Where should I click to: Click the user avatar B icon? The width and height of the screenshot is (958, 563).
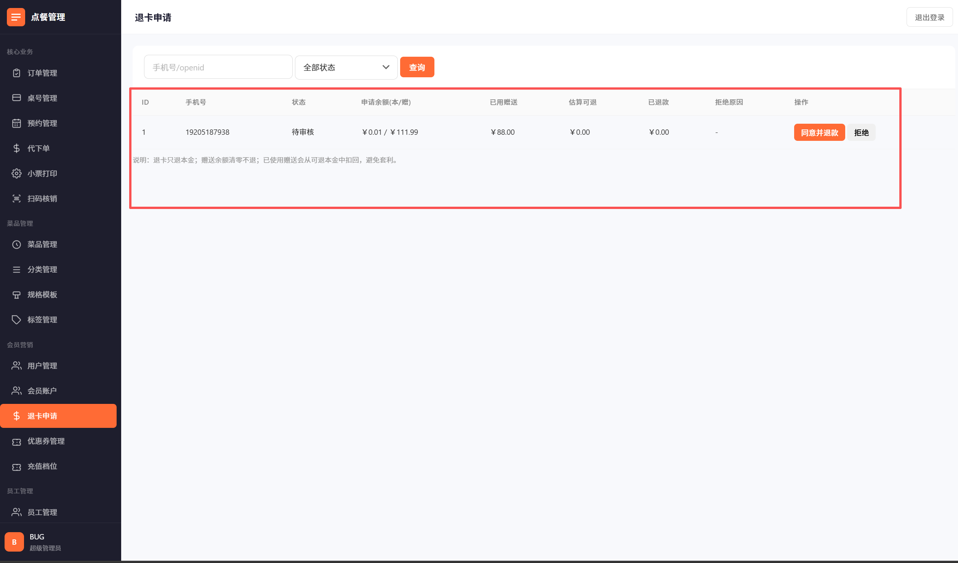click(14, 542)
